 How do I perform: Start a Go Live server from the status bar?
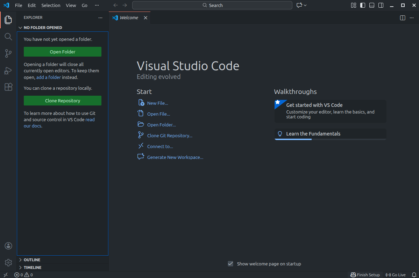pyautogui.click(x=395, y=275)
